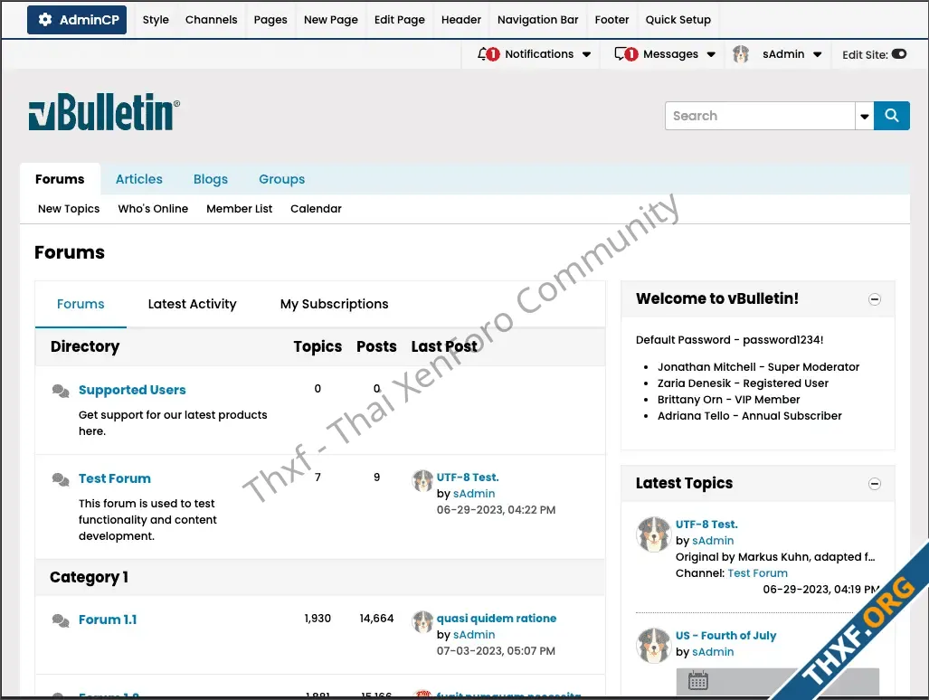Click Edit Page in the admin bar

(399, 20)
